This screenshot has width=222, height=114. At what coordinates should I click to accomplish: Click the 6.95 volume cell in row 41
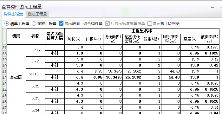pos(94,72)
